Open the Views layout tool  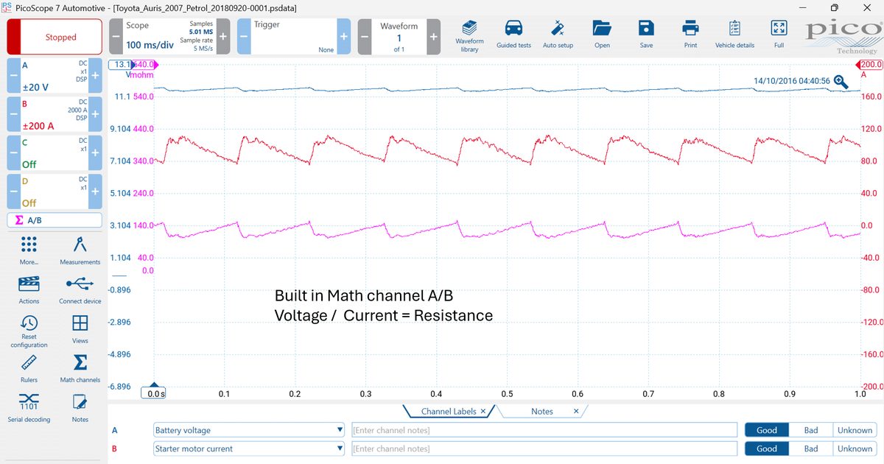[x=80, y=329]
